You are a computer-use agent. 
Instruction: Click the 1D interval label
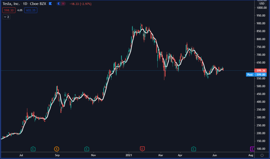25,4
